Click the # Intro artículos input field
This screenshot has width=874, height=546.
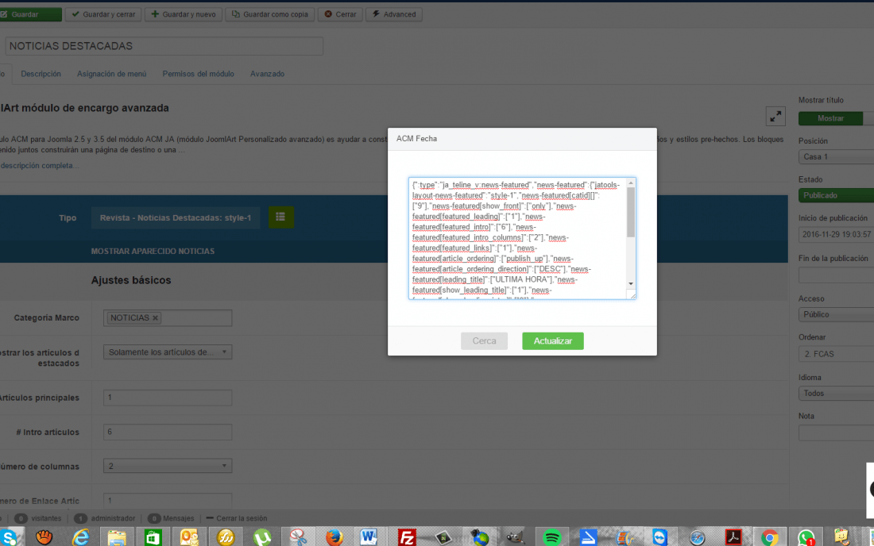pos(168,432)
